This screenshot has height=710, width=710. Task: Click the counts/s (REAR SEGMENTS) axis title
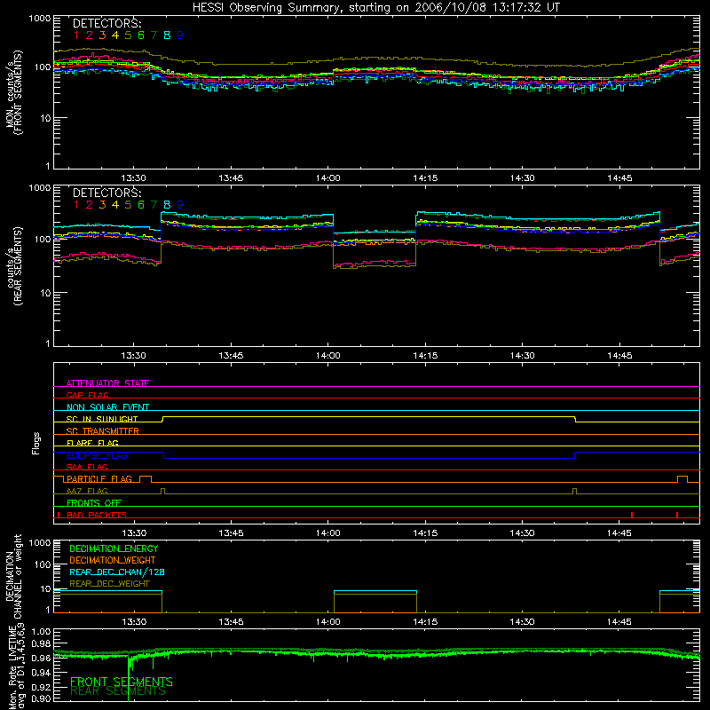click(x=14, y=266)
